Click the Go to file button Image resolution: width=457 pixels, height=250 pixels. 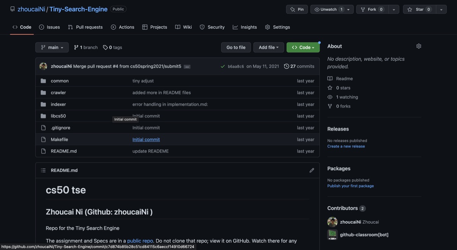[x=236, y=48]
